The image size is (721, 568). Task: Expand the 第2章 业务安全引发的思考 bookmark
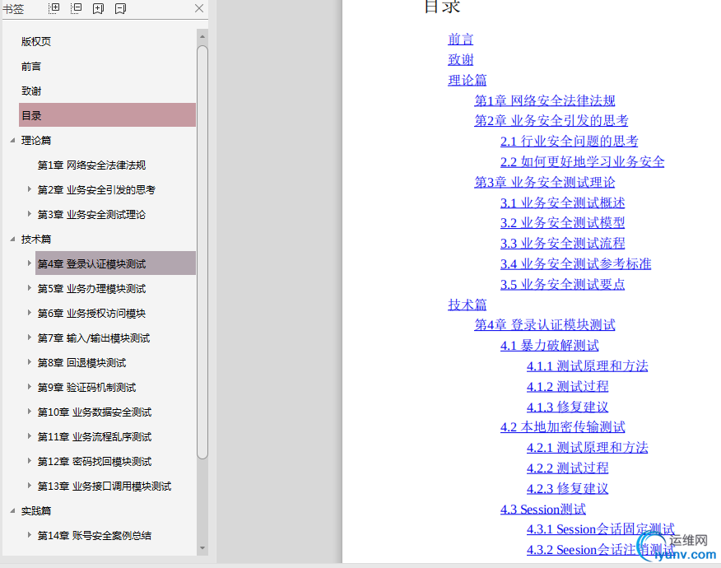click(x=29, y=189)
